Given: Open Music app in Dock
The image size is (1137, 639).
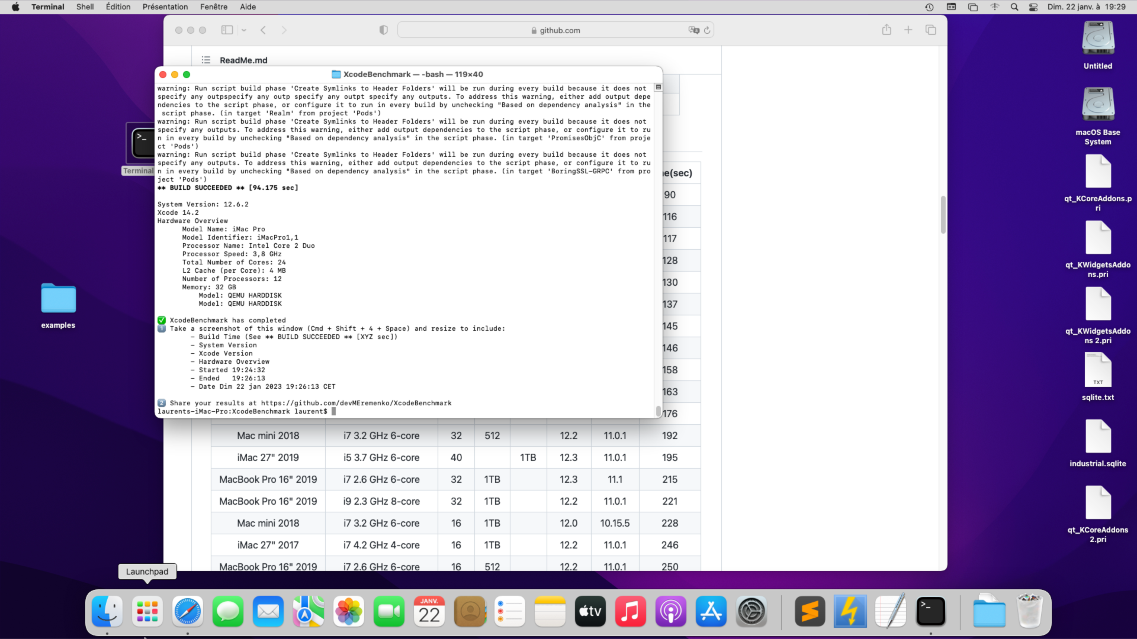Looking at the screenshot, I should (x=631, y=611).
